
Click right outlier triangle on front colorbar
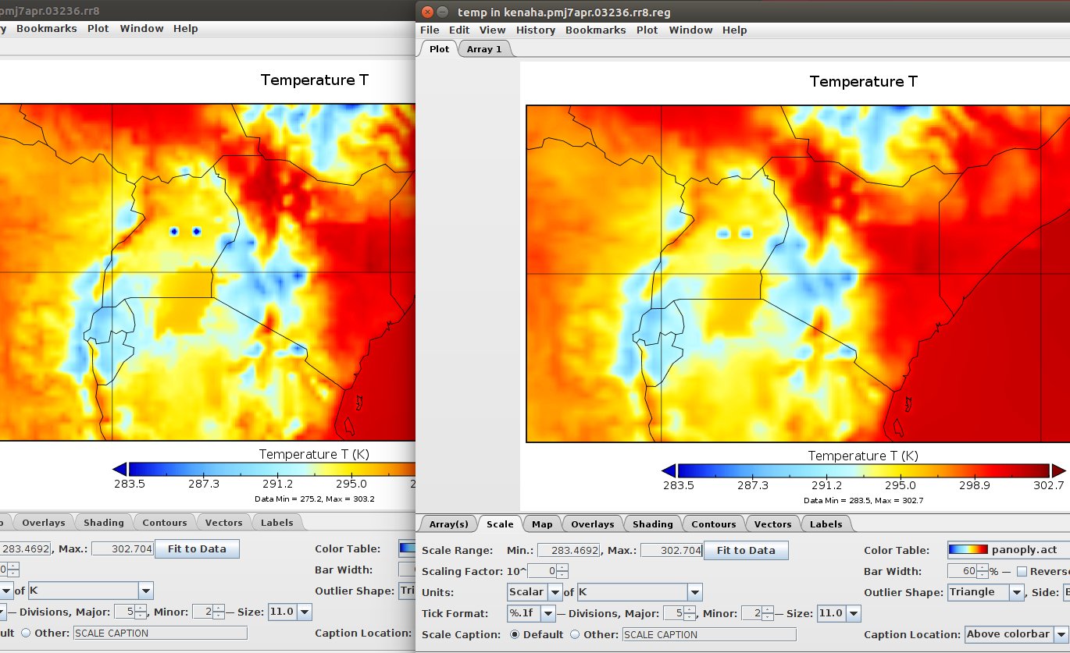(1058, 470)
